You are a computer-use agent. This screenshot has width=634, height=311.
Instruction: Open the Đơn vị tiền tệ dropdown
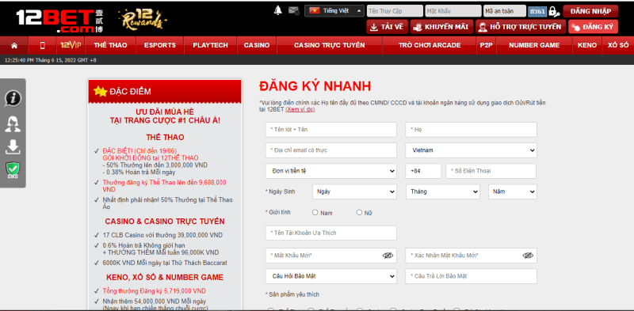[x=331, y=171]
